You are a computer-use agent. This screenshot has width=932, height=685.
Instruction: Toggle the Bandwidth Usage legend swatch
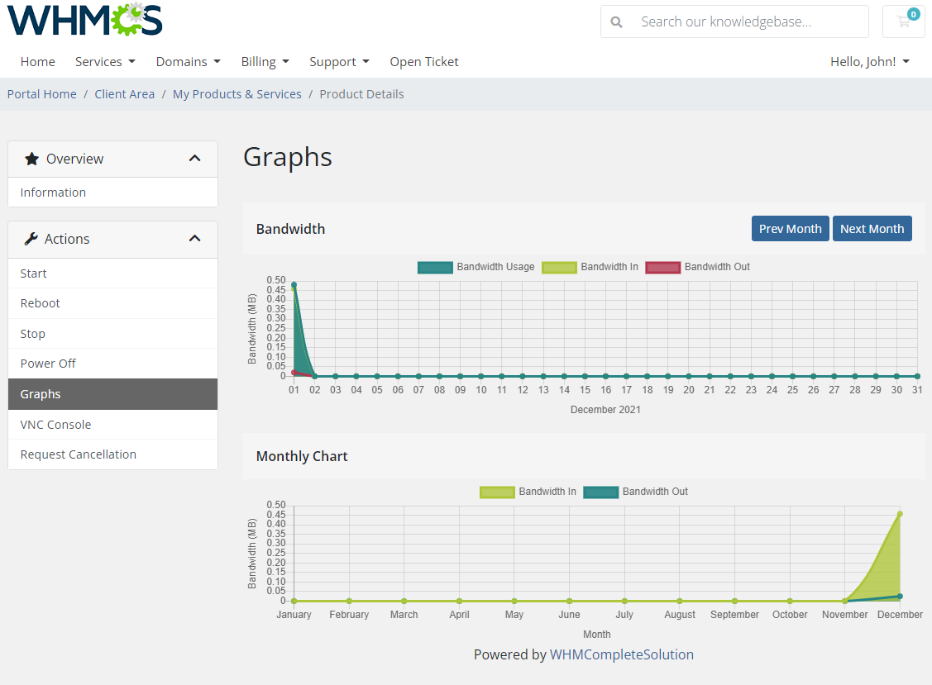(x=435, y=268)
